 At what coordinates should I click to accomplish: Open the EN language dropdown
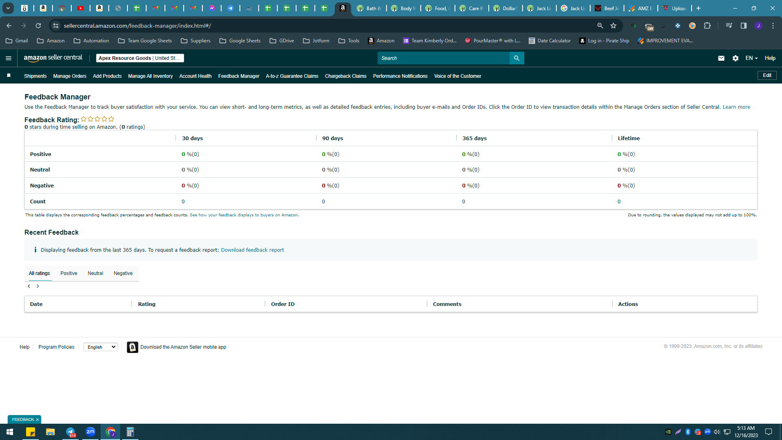[x=751, y=58]
